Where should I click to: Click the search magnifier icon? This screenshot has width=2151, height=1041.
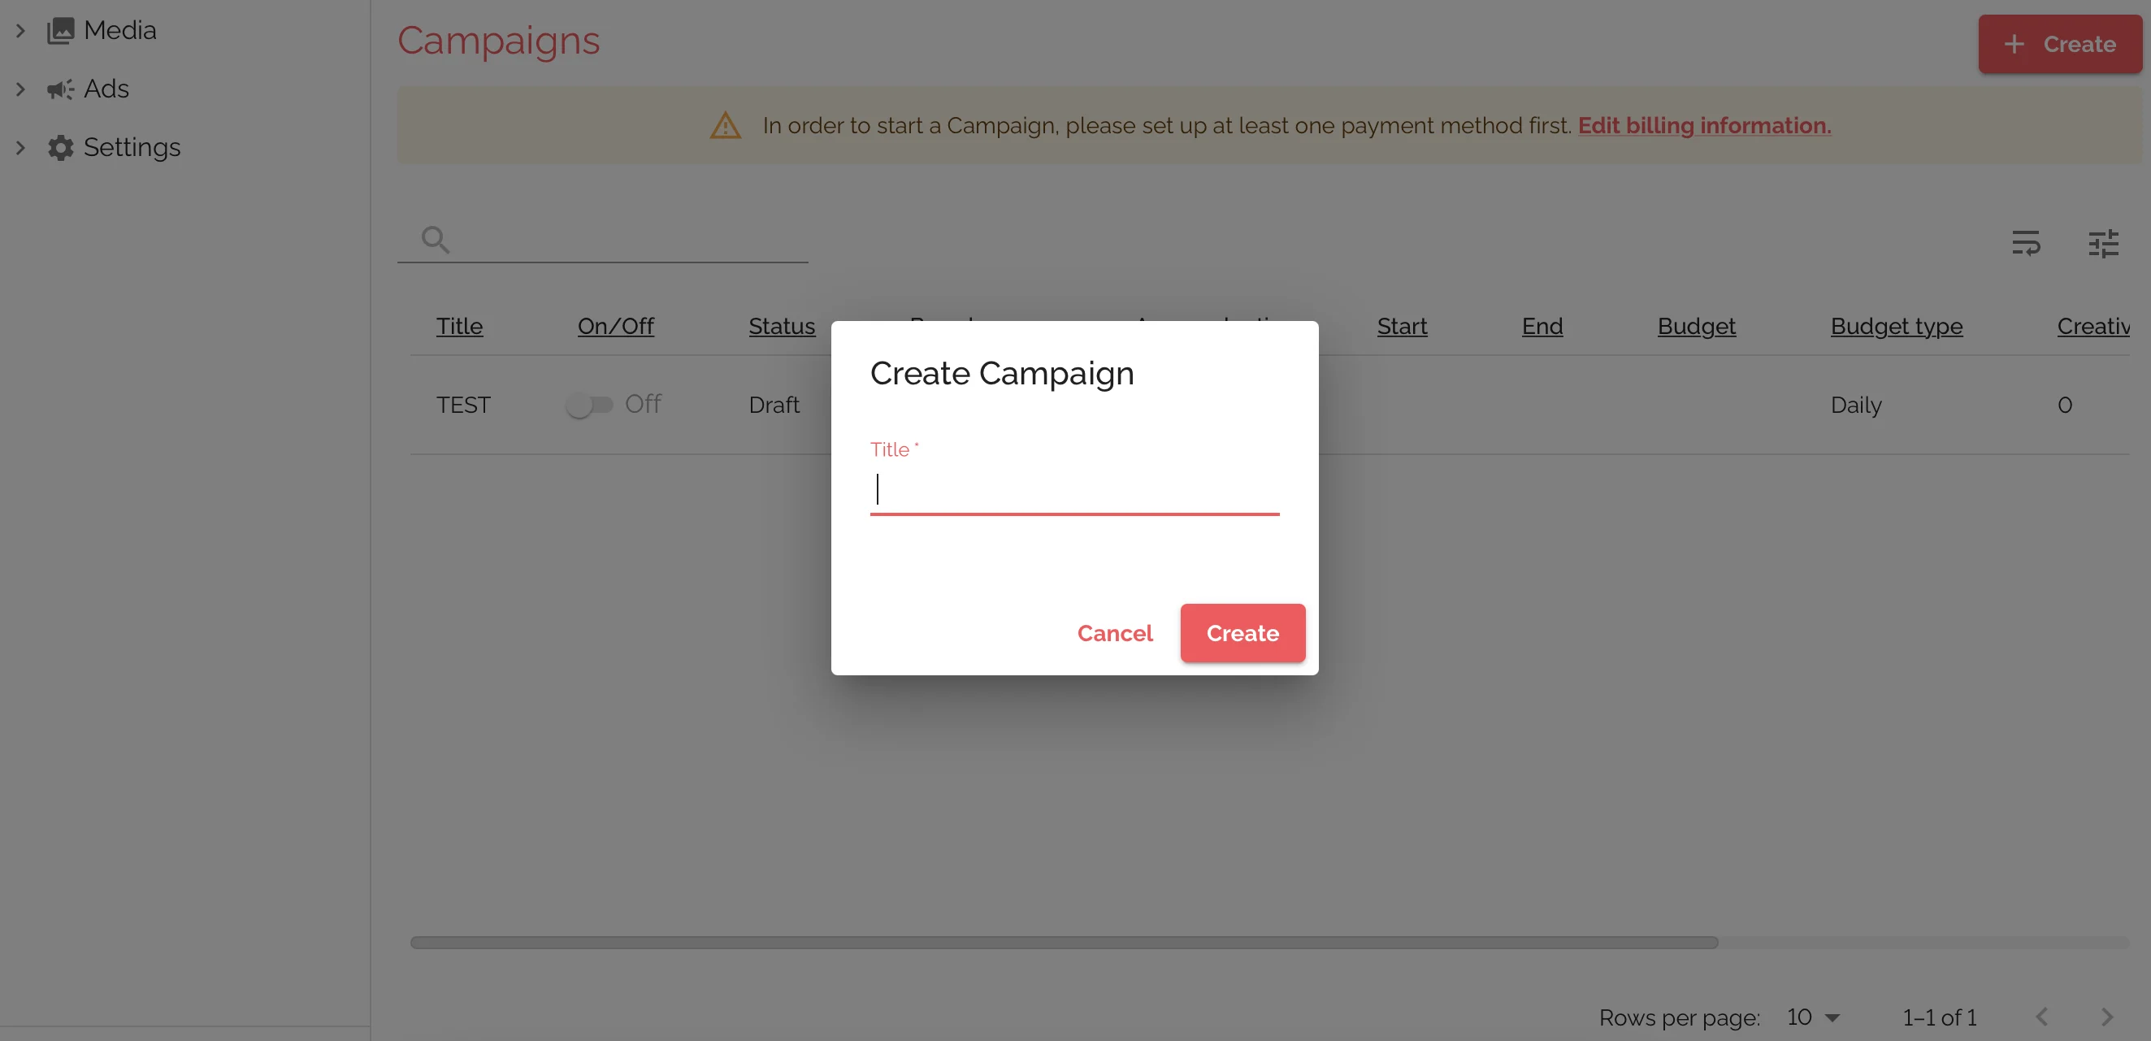435,240
